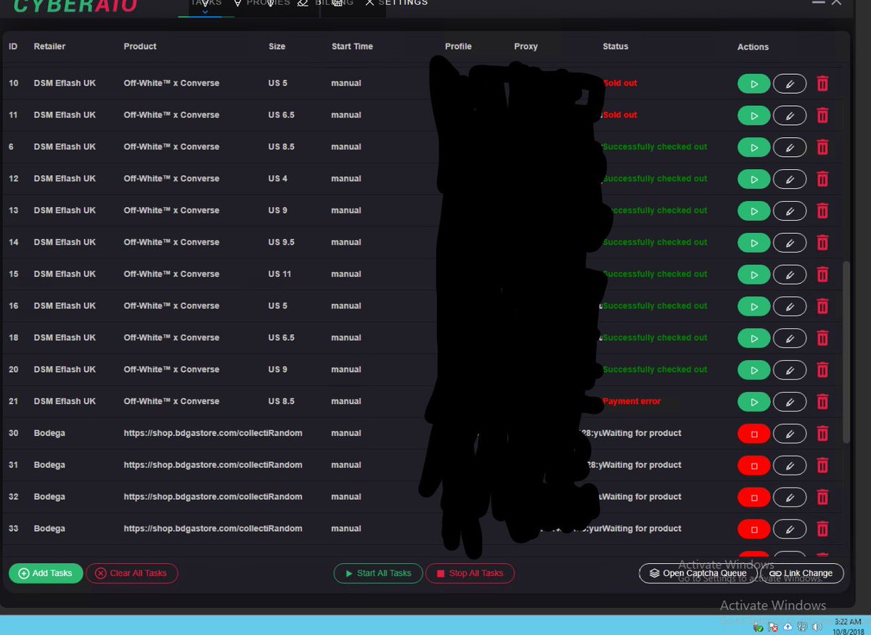
Task: Edit task 6 with the pencil button
Action: (x=790, y=147)
